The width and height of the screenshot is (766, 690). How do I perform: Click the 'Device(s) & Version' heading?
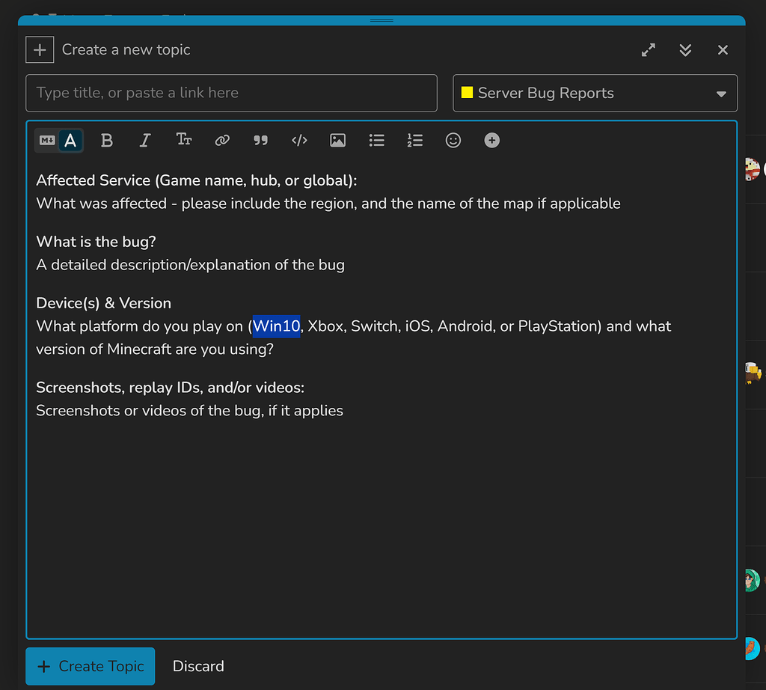click(x=103, y=303)
